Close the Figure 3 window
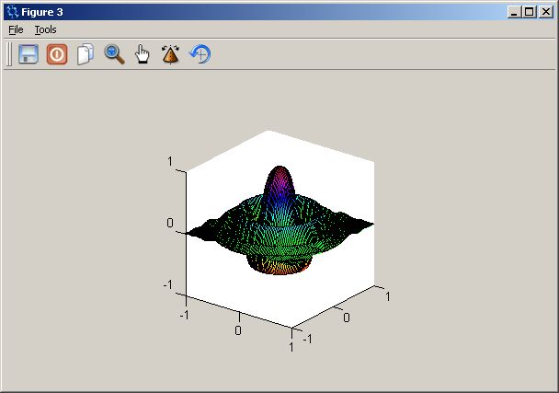 (546, 12)
